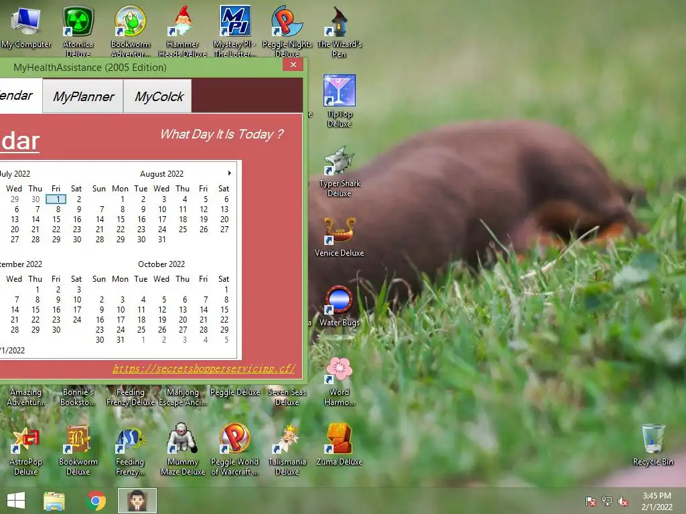This screenshot has width=686, height=514.
Task: Select Feeding Frenzy Deluxe label
Action: [x=131, y=397]
